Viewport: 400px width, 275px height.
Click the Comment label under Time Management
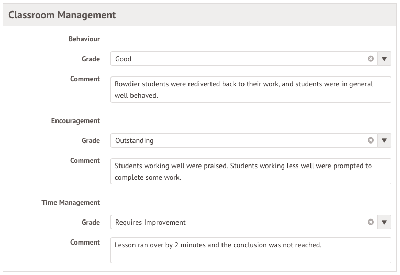tap(85, 243)
